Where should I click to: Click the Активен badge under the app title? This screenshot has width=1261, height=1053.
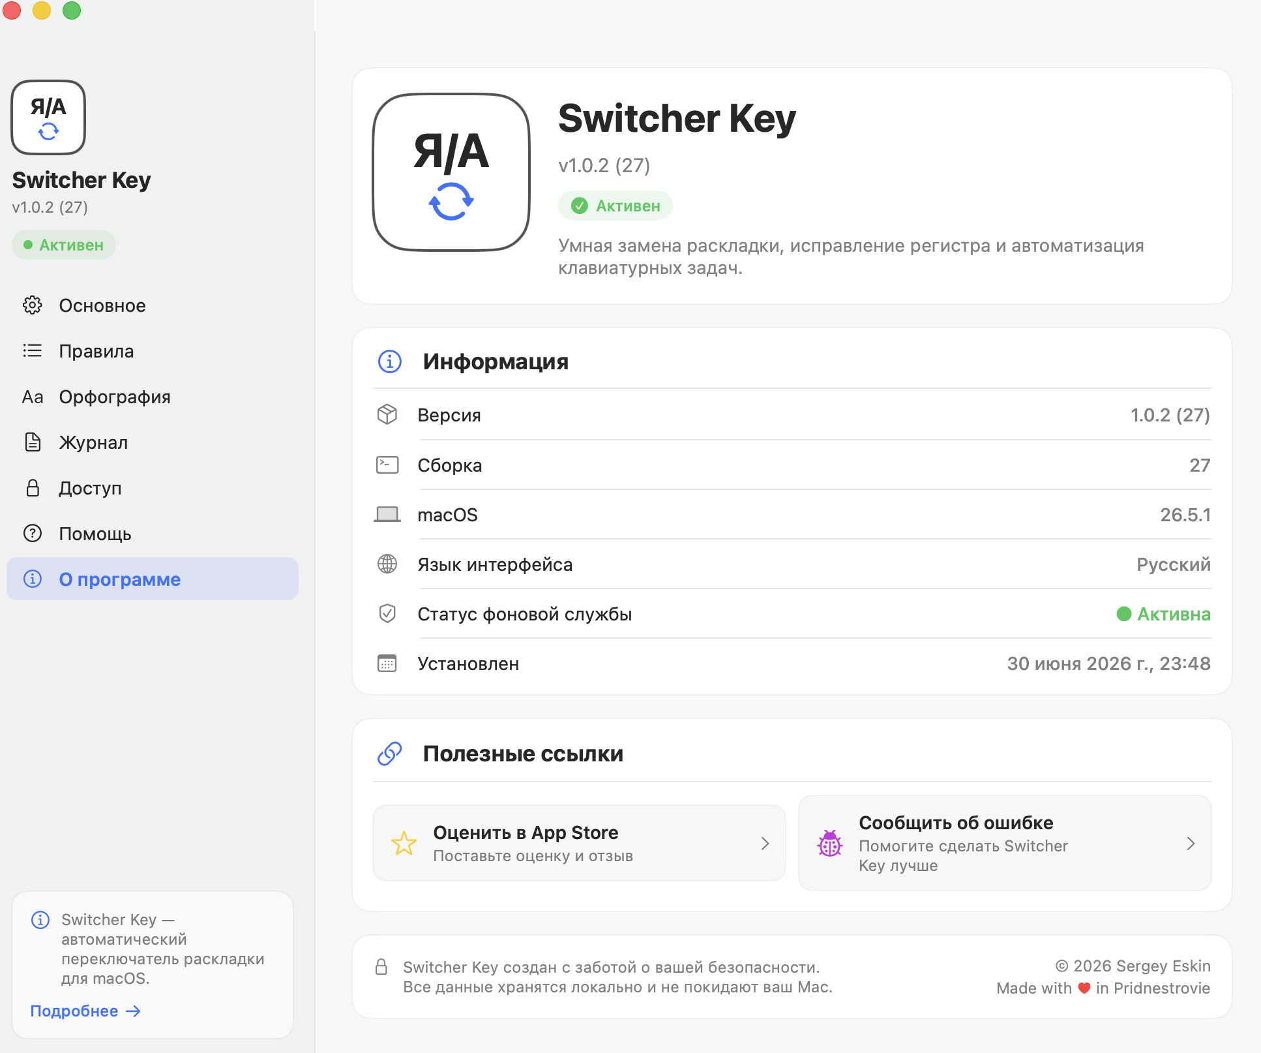coord(616,206)
